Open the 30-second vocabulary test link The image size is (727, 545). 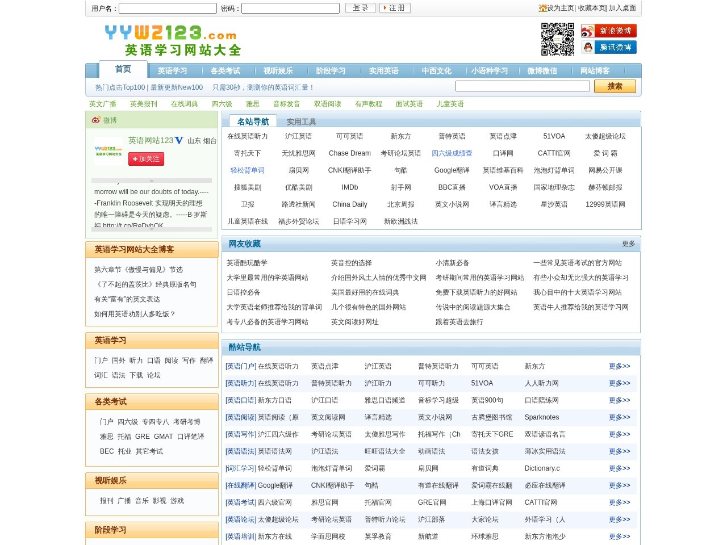click(x=264, y=87)
